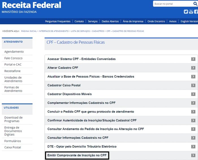198x160 pixels.
Task: Open Serviços in top menu
Action: click(x=93, y=21)
